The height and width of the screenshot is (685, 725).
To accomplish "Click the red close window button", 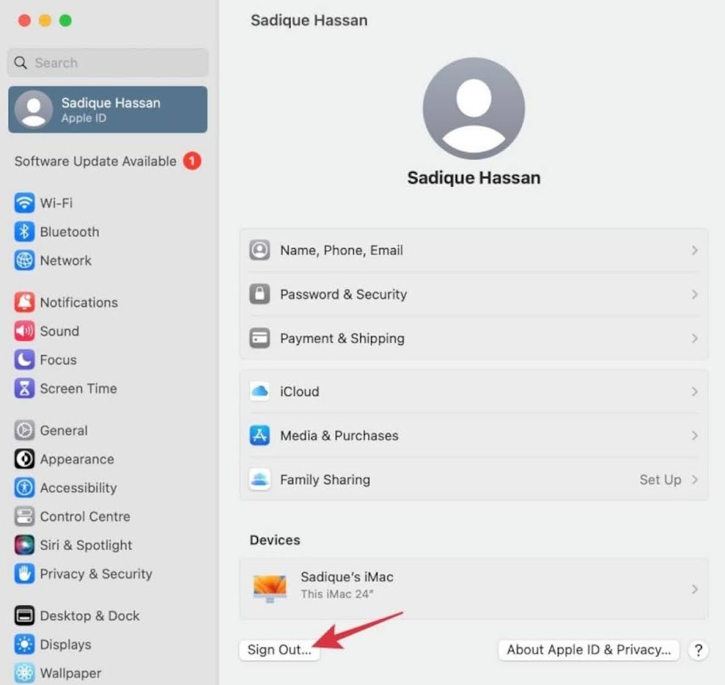I will coord(25,20).
